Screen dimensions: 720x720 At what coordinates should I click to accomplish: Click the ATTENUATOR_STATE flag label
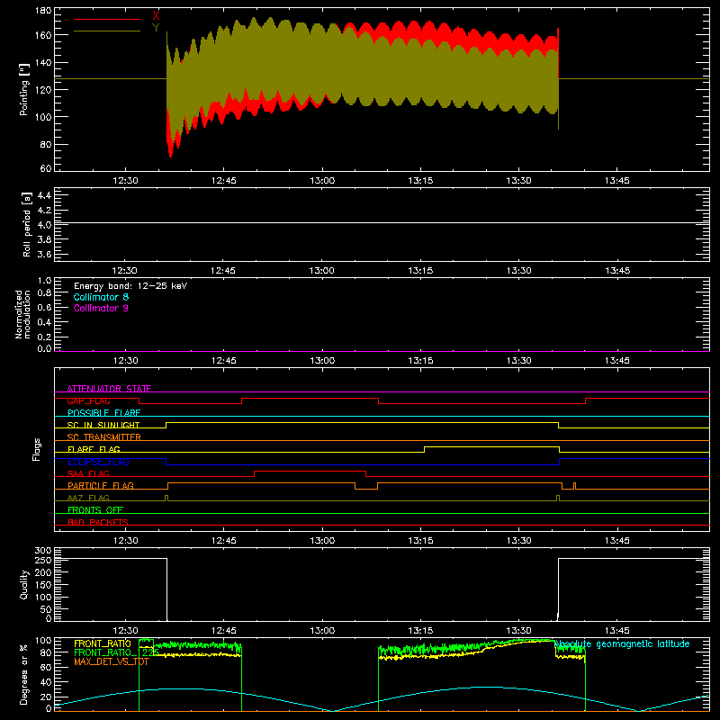click(109, 389)
